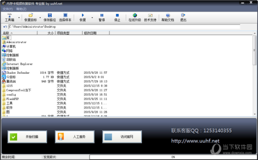Click the path field showing C:\Users\Administrator\Desktop
This screenshot has height=160, width=258.
(x=124, y=27)
